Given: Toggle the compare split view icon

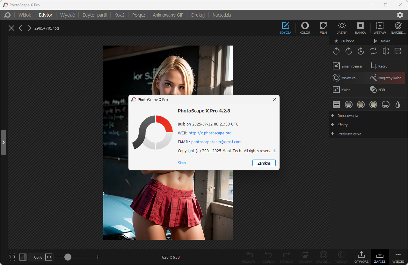Looking at the screenshot, I should [23, 257].
